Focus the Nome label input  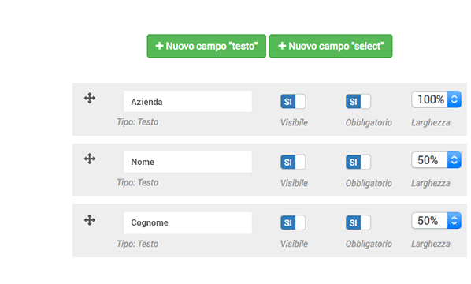coord(187,162)
